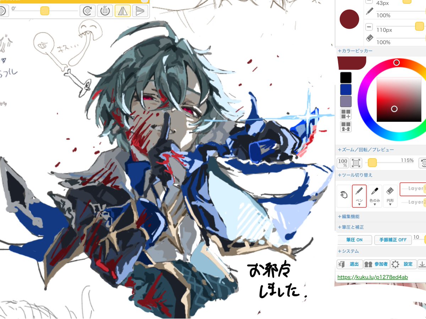Screen dimensions: 426x319
Task: Collapse the 筆圧と補正 section
Action: (351, 227)
